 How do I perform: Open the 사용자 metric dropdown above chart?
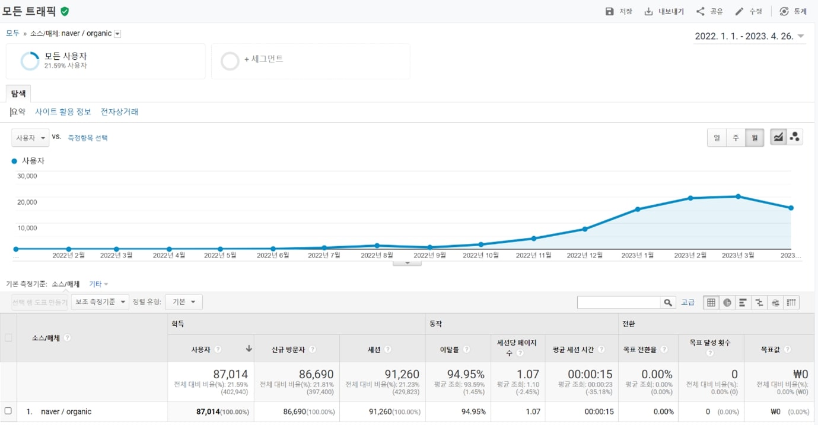[x=30, y=137]
